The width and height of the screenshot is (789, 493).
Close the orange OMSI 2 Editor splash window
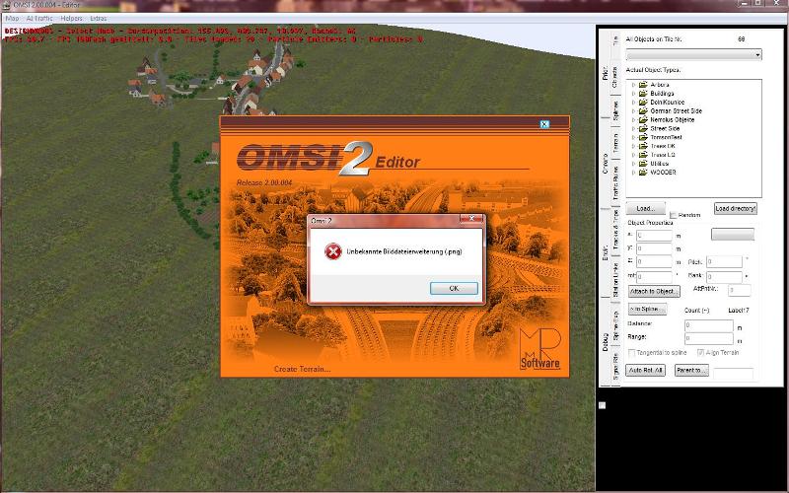click(544, 124)
